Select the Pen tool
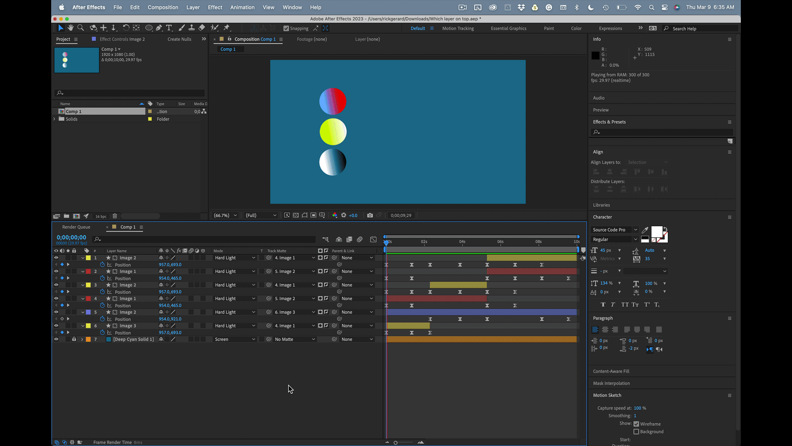Screen dimensions: 792x446 point(159,28)
